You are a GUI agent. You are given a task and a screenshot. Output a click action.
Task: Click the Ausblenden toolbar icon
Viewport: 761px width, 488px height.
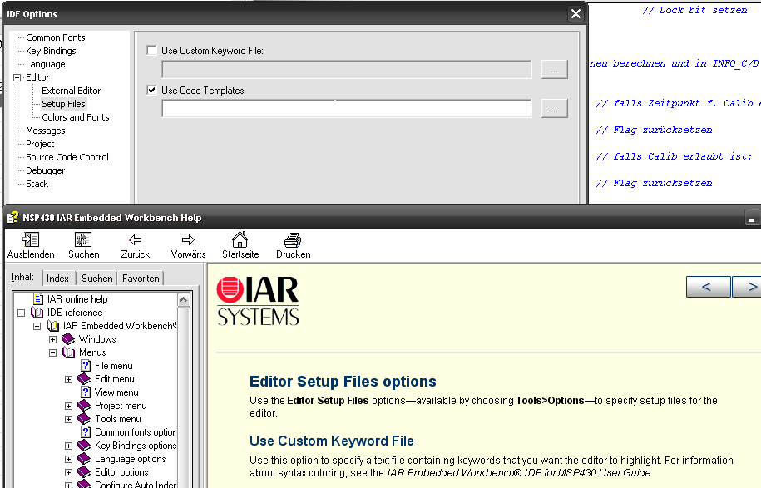point(31,239)
